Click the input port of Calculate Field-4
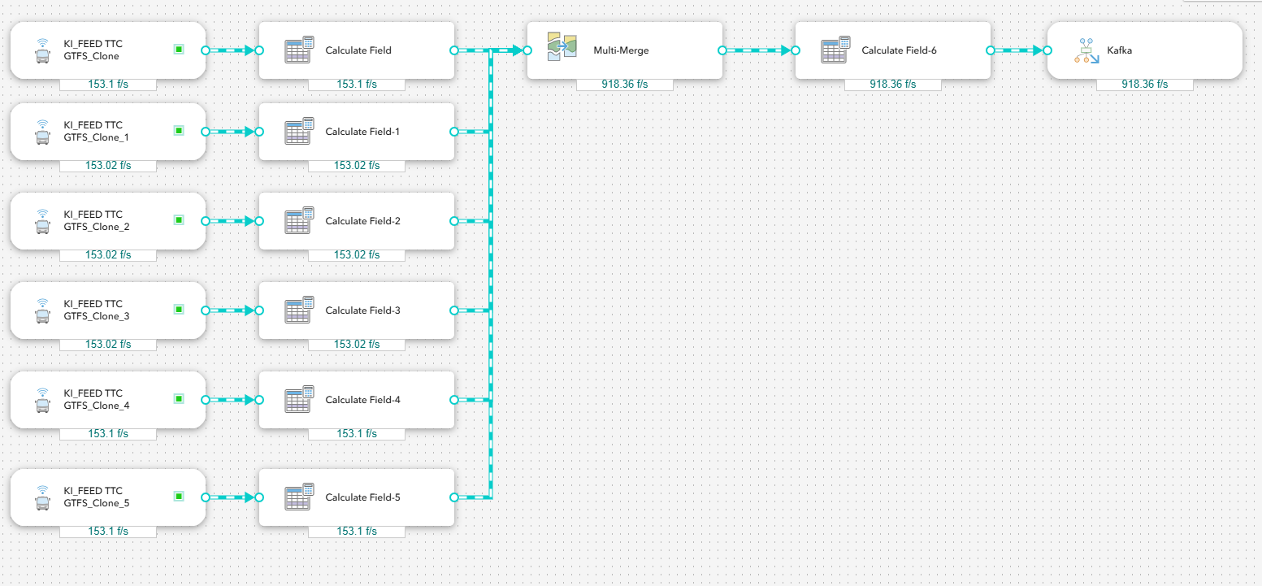Image resolution: width=1262 pixels, height=586 pixels. tap(259, 399)
